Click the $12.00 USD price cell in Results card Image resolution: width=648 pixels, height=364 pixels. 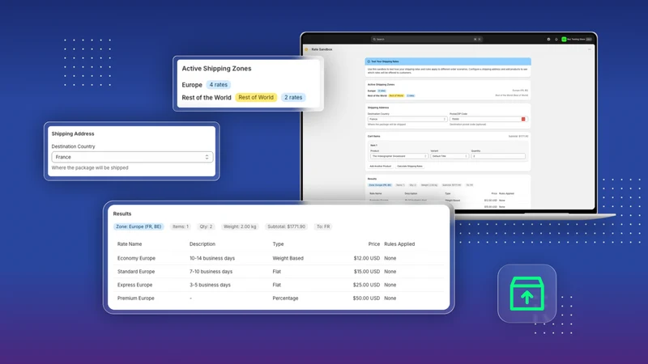pyautogui.click(x=367, y=258)
